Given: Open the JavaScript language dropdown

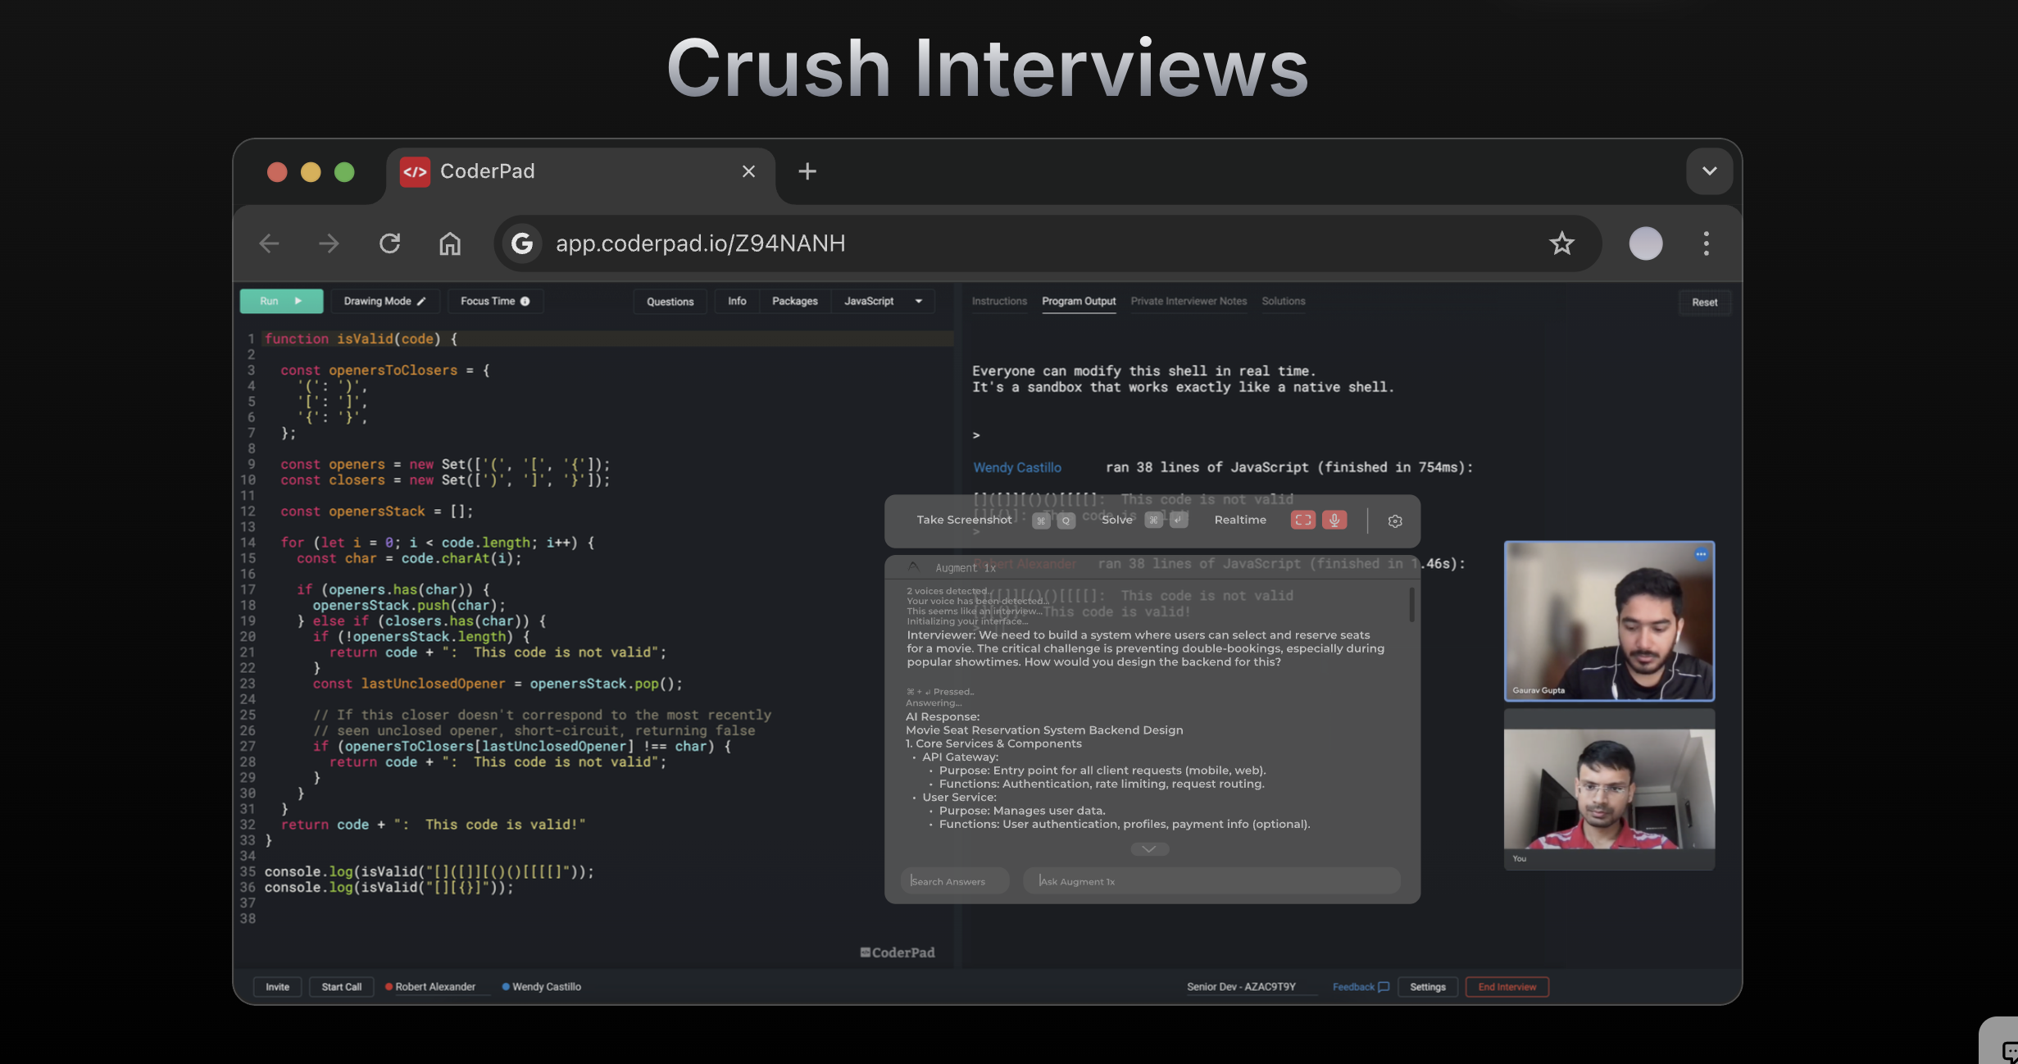Looking at the screenshot, I should coord(883,301).
